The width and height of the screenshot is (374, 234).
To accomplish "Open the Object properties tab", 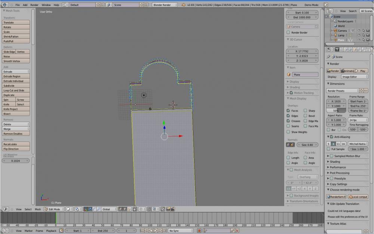I will tap(355, 49).
